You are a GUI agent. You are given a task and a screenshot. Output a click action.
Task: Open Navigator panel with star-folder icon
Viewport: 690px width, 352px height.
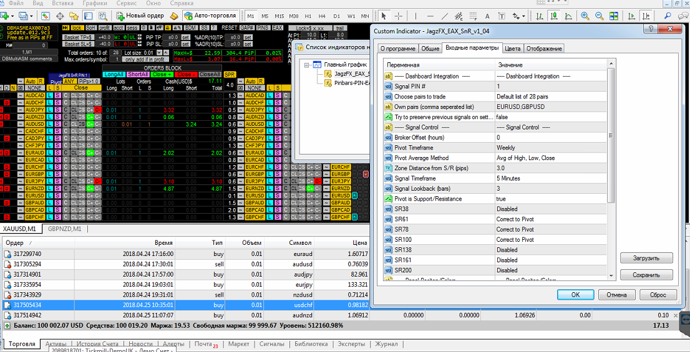click(x=74, y=16)
